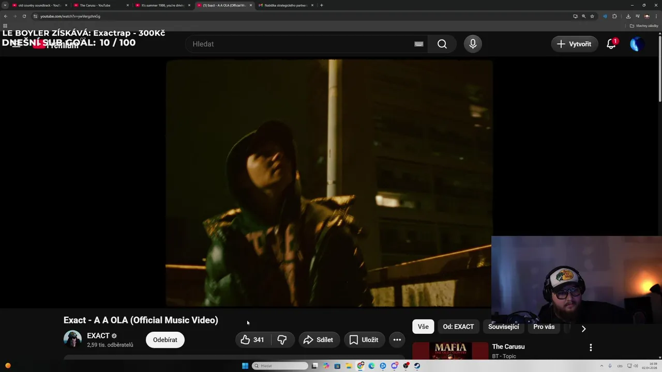The image size is (662, 372).
Task: Open 'The Carusu' suggested video title
Action: point(508,347)
